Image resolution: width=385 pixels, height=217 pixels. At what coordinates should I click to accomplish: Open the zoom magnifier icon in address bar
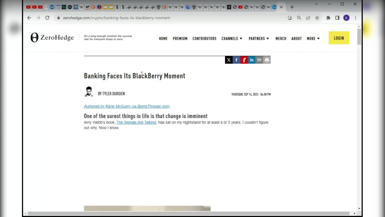coord(299,18)
